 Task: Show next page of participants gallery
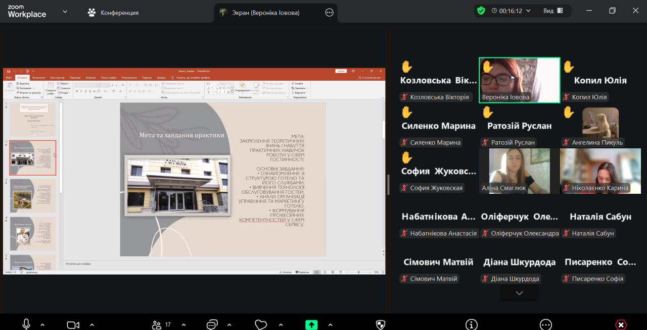(519, 293)
